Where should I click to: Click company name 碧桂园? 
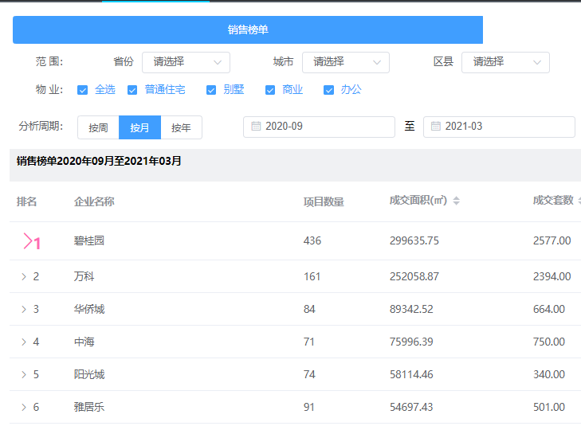pyautogui.click(x=89, y=240)
